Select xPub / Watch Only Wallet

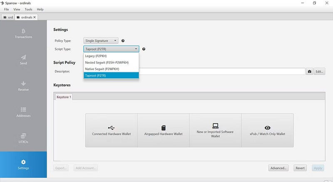[x=267, y=130]
